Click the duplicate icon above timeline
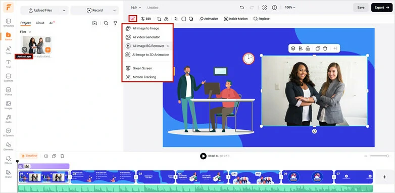Screen dimensions: 395x193 (x=54, y=156)
